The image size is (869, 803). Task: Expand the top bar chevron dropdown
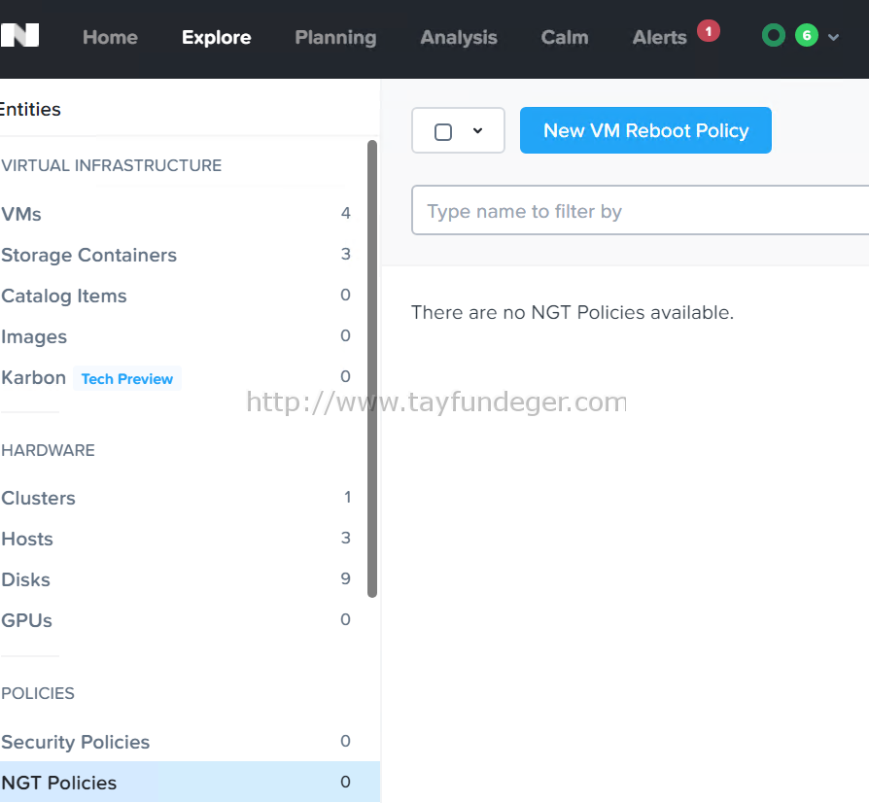coord(833,37)
